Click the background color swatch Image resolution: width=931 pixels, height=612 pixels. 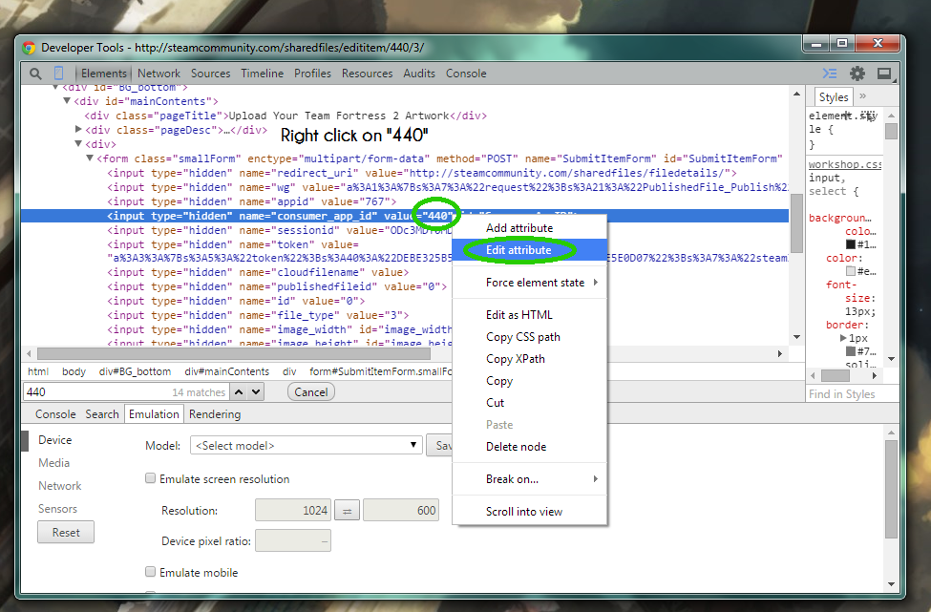[851, 244]
